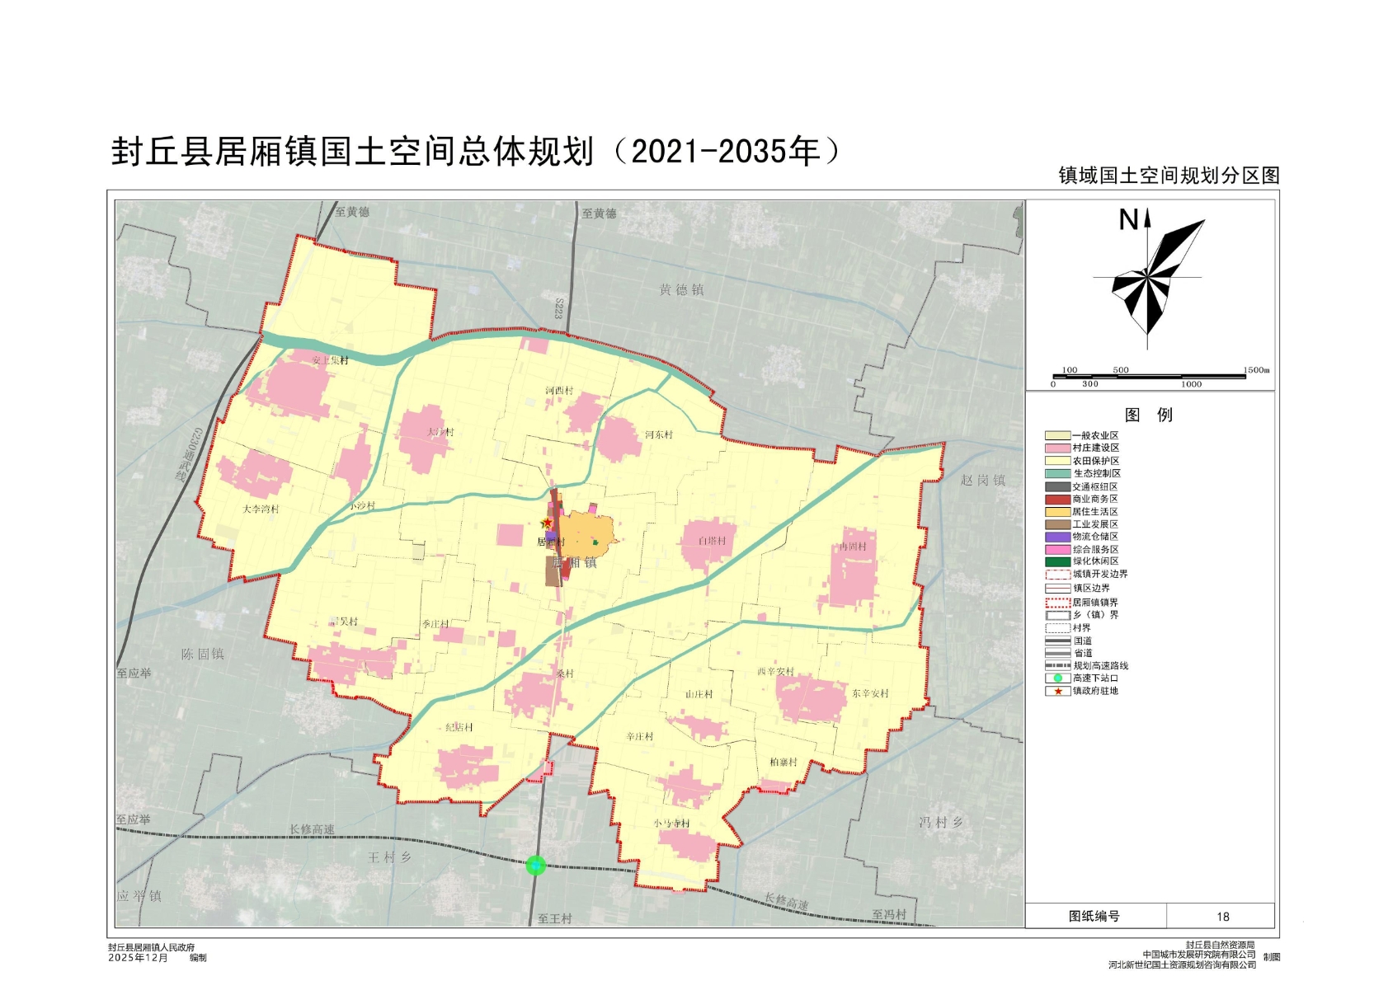This screenshot has height=981, width=1388.
Task: Click the green highway exit marker on map
Action: [536, 865]
